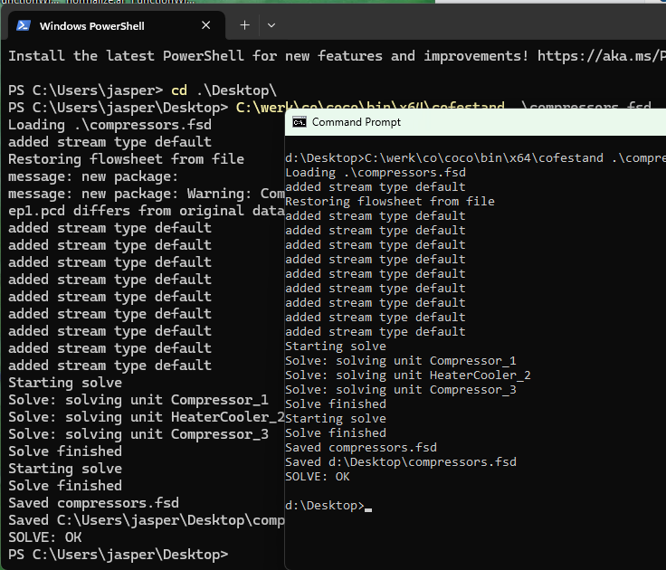666x570 pixels.
Task: Click 'Solve: solving unit Compressor_1' in PowerShell
Action: [x=138, y=400]
